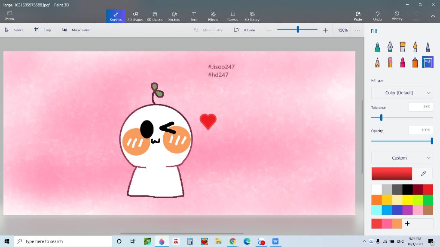Screen dimensions: 440x247
Task: Choose the Eraser tool
Action: (x=390, y=63)
